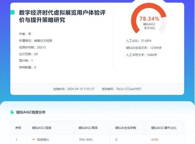Image resolution: width=195 pixels, height=144 pixels.
Task: Select 论文页数：28 line
Action: [x=28, y=54]
